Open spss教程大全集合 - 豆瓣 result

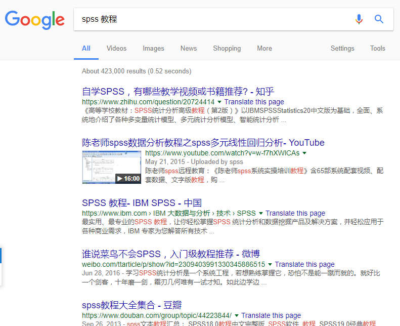coord(131,305)
